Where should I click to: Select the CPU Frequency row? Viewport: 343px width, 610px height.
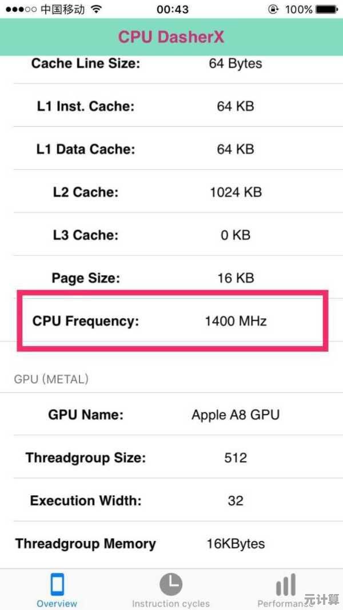point(171,321)
